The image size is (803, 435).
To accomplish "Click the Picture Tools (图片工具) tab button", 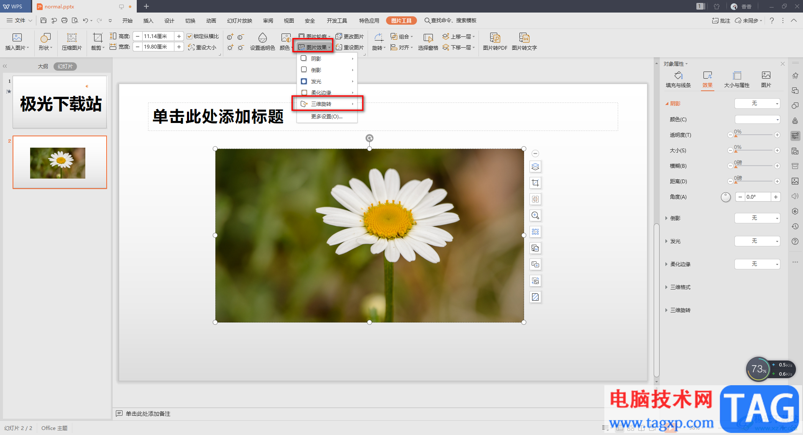I will pos(401,20).
